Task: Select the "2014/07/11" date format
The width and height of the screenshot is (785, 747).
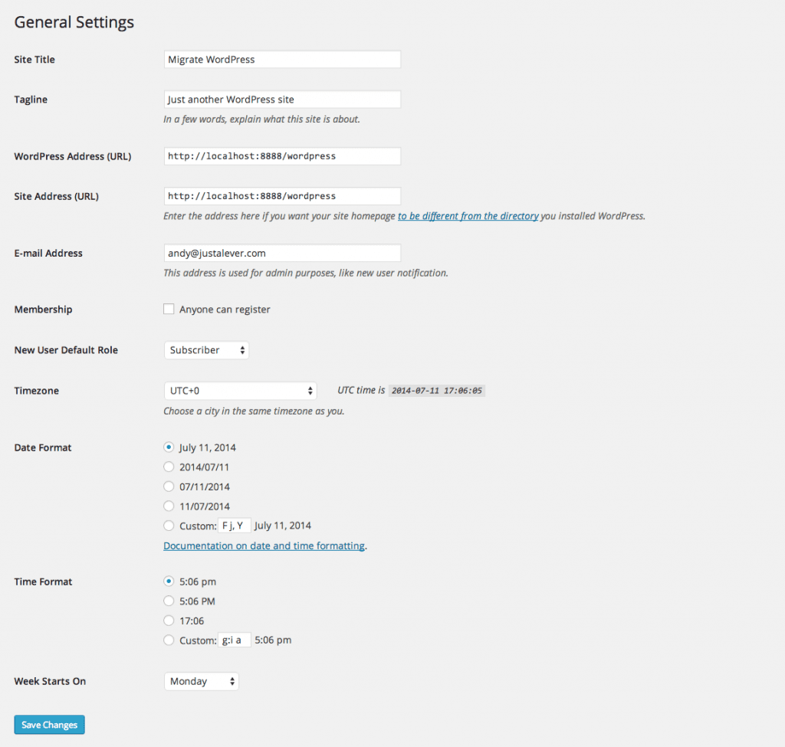Action: [169, 467]
